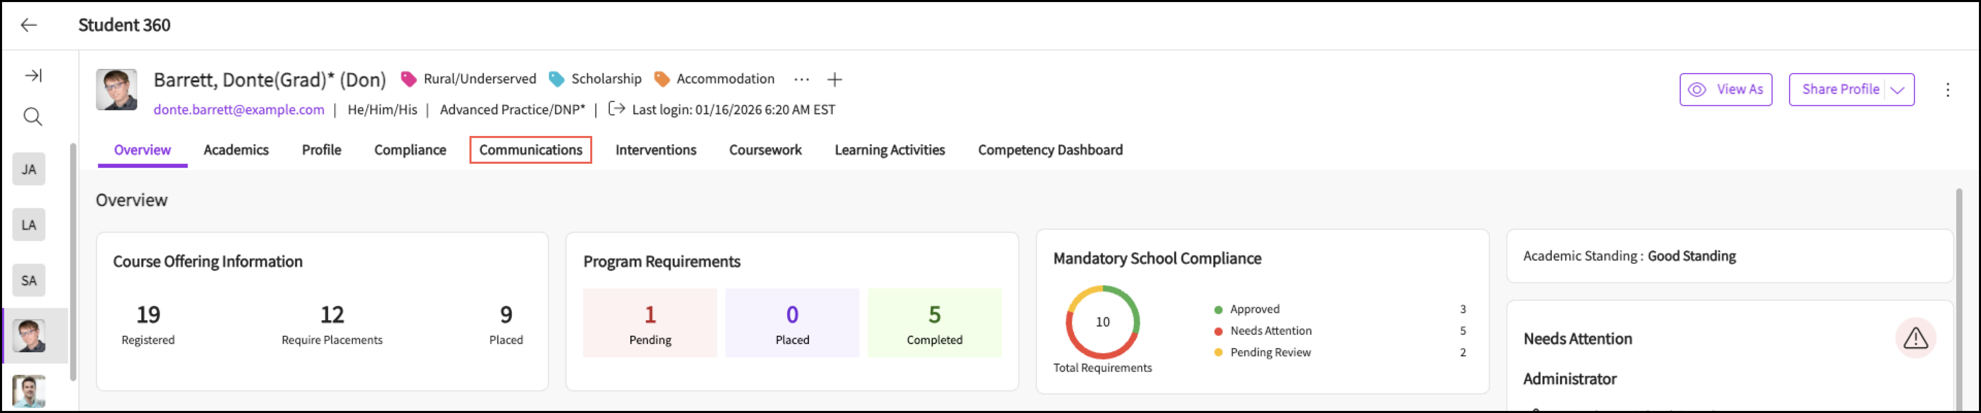The image size is (1981, 413).
Task: Click Donte Barrett's profile photo
Action: (x=117, y=90)
